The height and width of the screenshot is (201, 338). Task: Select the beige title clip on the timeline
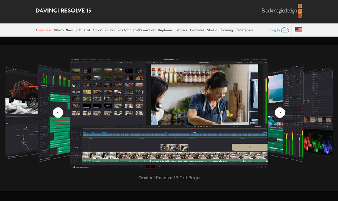[250, 147]
